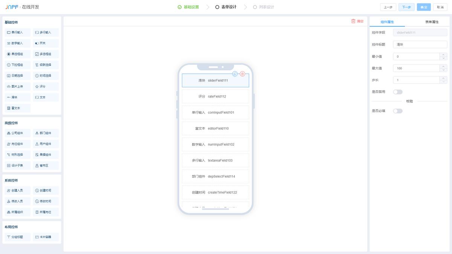This screenshot has height=254, width=452.
Task: Add the 单据组件 control
Action: click(46, 155)
